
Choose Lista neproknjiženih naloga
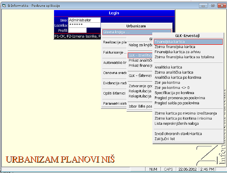tap(176, 124)
